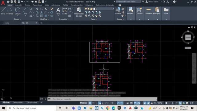Switch to the Paramétrico ribbon tab

point(38,5)
